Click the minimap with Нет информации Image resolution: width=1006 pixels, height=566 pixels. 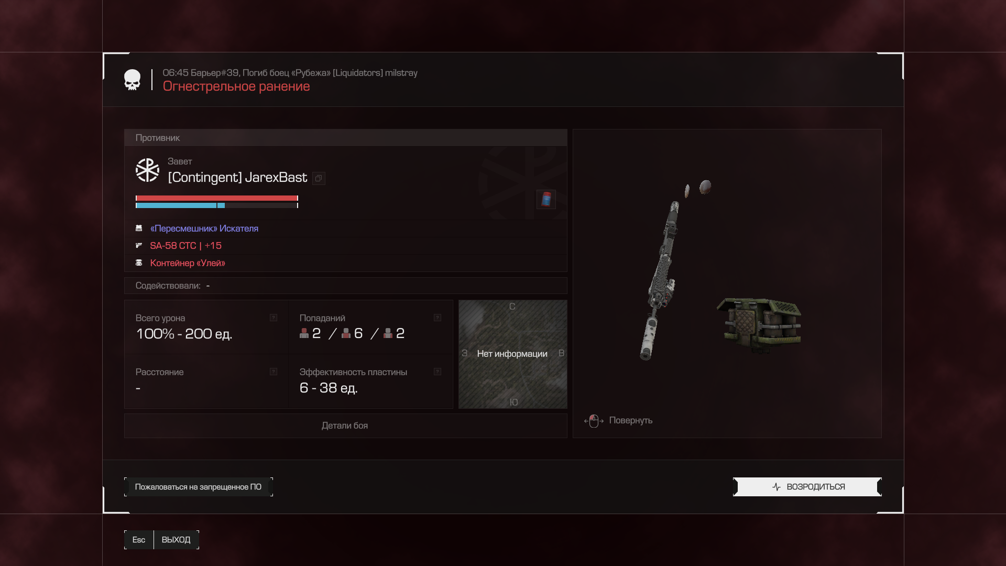pyautogui.click(x=512, y=354)
